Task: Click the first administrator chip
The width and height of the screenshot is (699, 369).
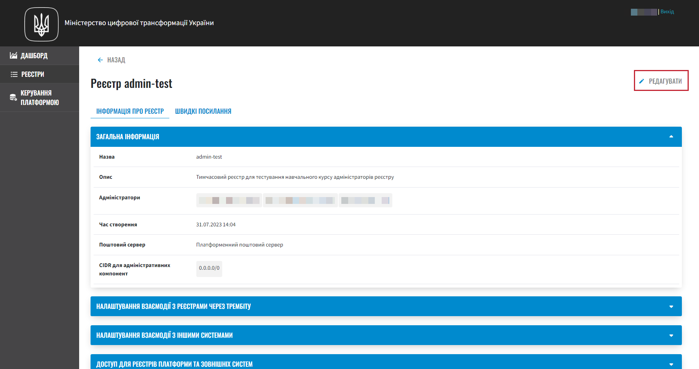Action: pyautogui.click(x=229, y=200)
